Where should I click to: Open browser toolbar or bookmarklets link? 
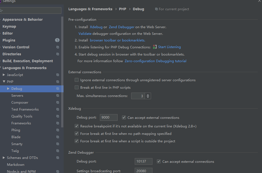click(118, 40)
